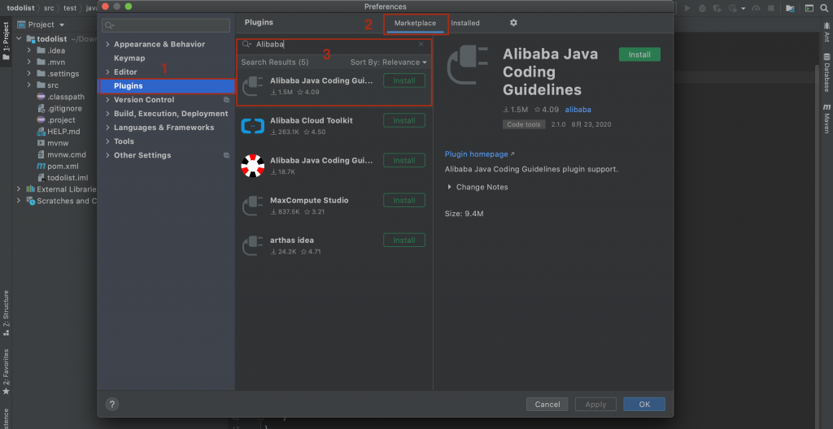This screenshot has width=833, height=429.
Task: Click the Search Everywhere magnifier icon
Action: coord(825,8)
